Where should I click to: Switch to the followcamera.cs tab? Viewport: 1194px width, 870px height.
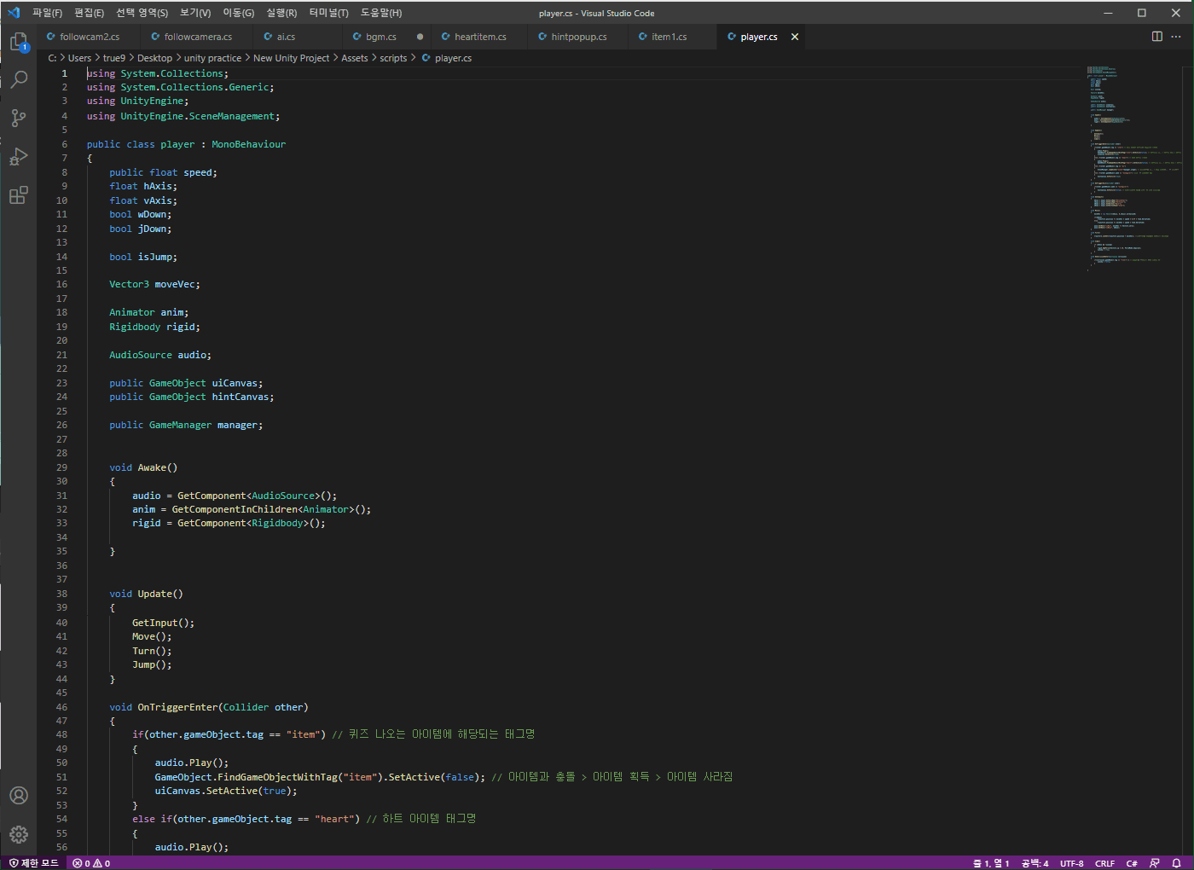198,37
